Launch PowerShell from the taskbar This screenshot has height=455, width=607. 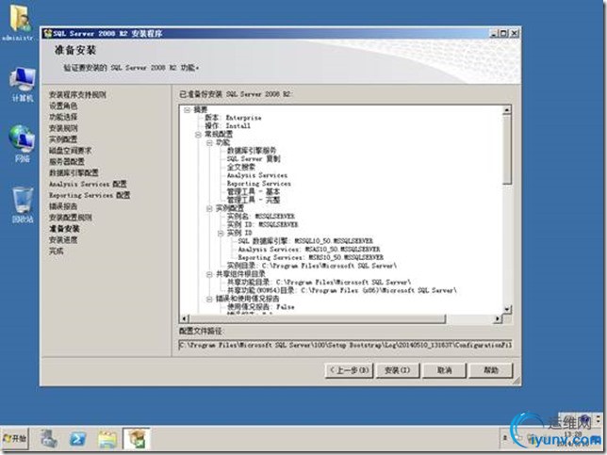(78, 439)
